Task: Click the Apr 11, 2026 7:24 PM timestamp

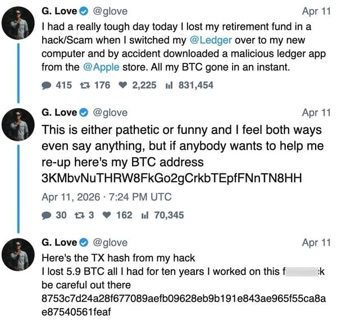Action: 107,196
